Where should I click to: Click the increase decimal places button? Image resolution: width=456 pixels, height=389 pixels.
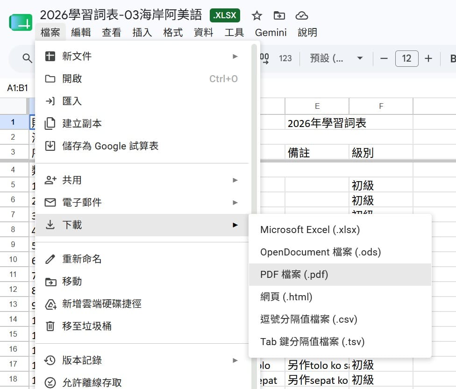tap(264, 58)
